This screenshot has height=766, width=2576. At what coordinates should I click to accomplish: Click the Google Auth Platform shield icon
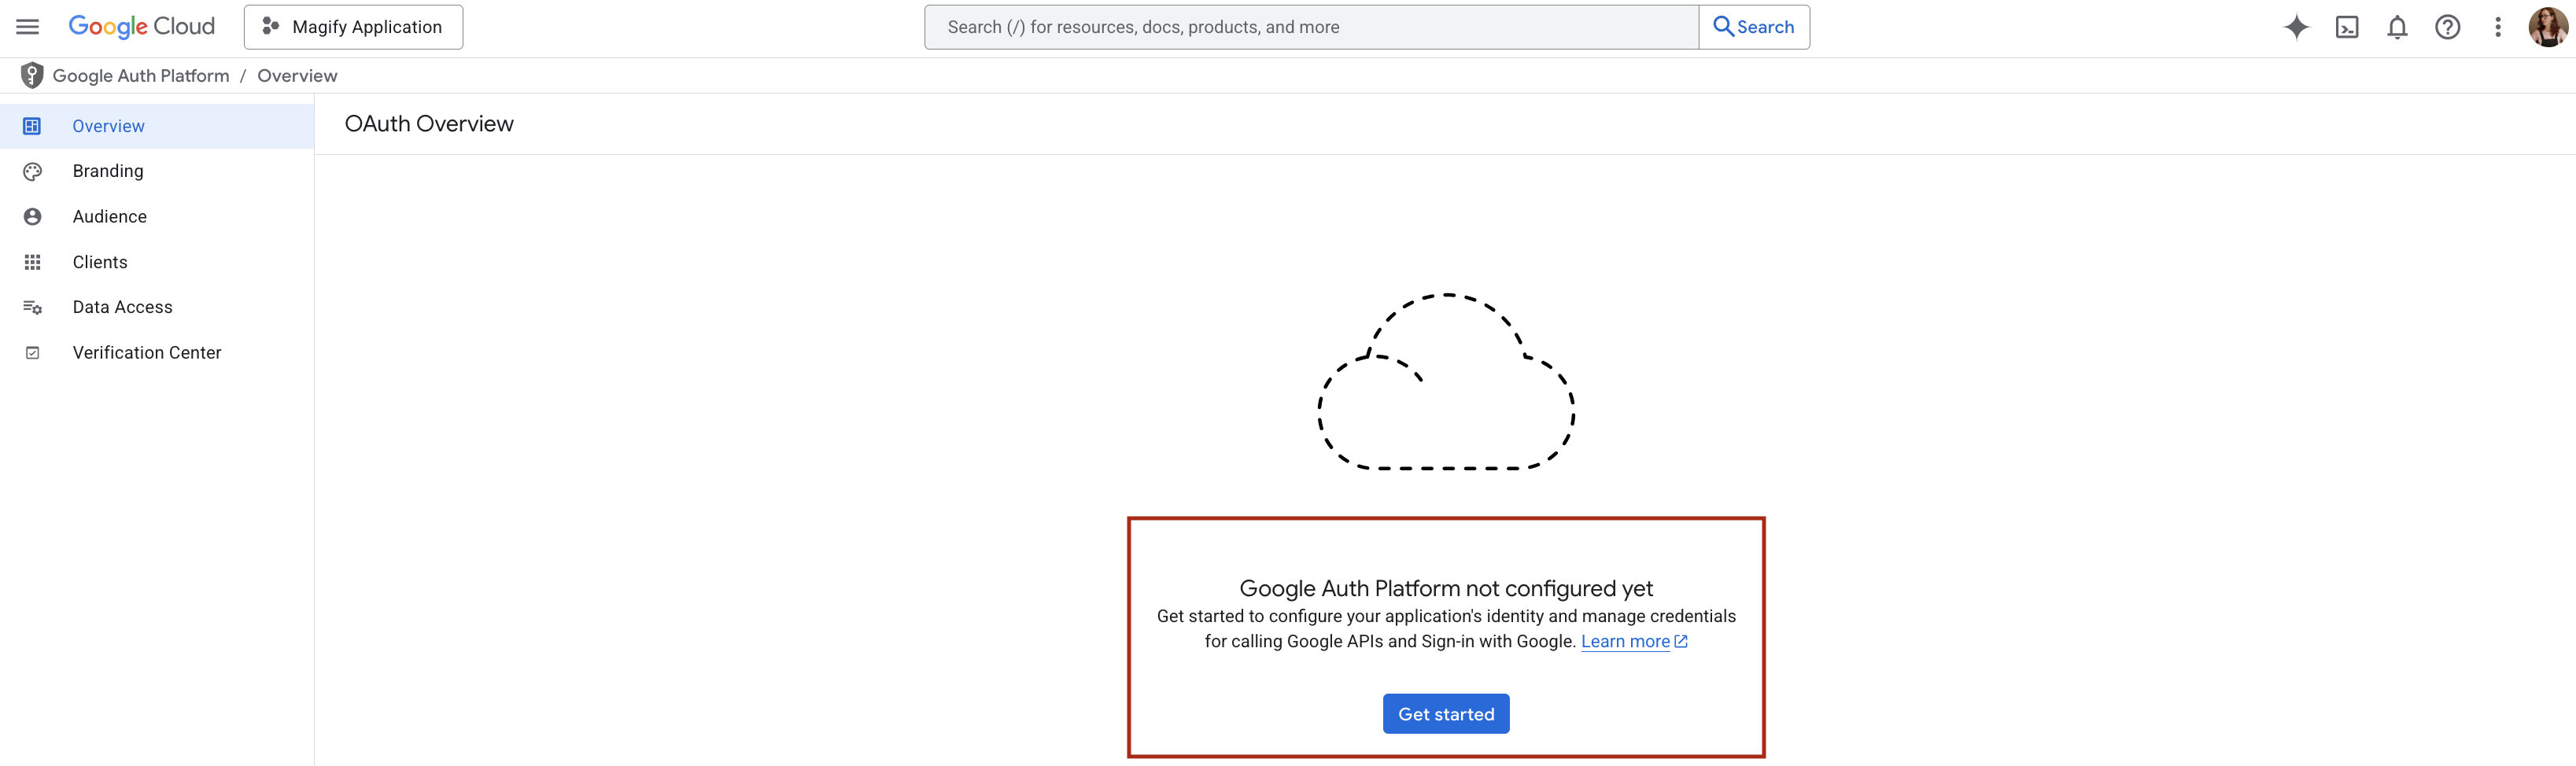click(32, 76)
